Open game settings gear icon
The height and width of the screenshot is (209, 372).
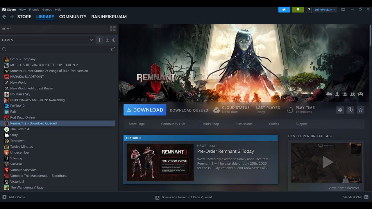pyautogui.click(x=340, y=110)
